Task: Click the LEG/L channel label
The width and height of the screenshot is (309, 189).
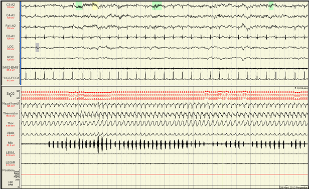Action: click(x=11, y=153)
